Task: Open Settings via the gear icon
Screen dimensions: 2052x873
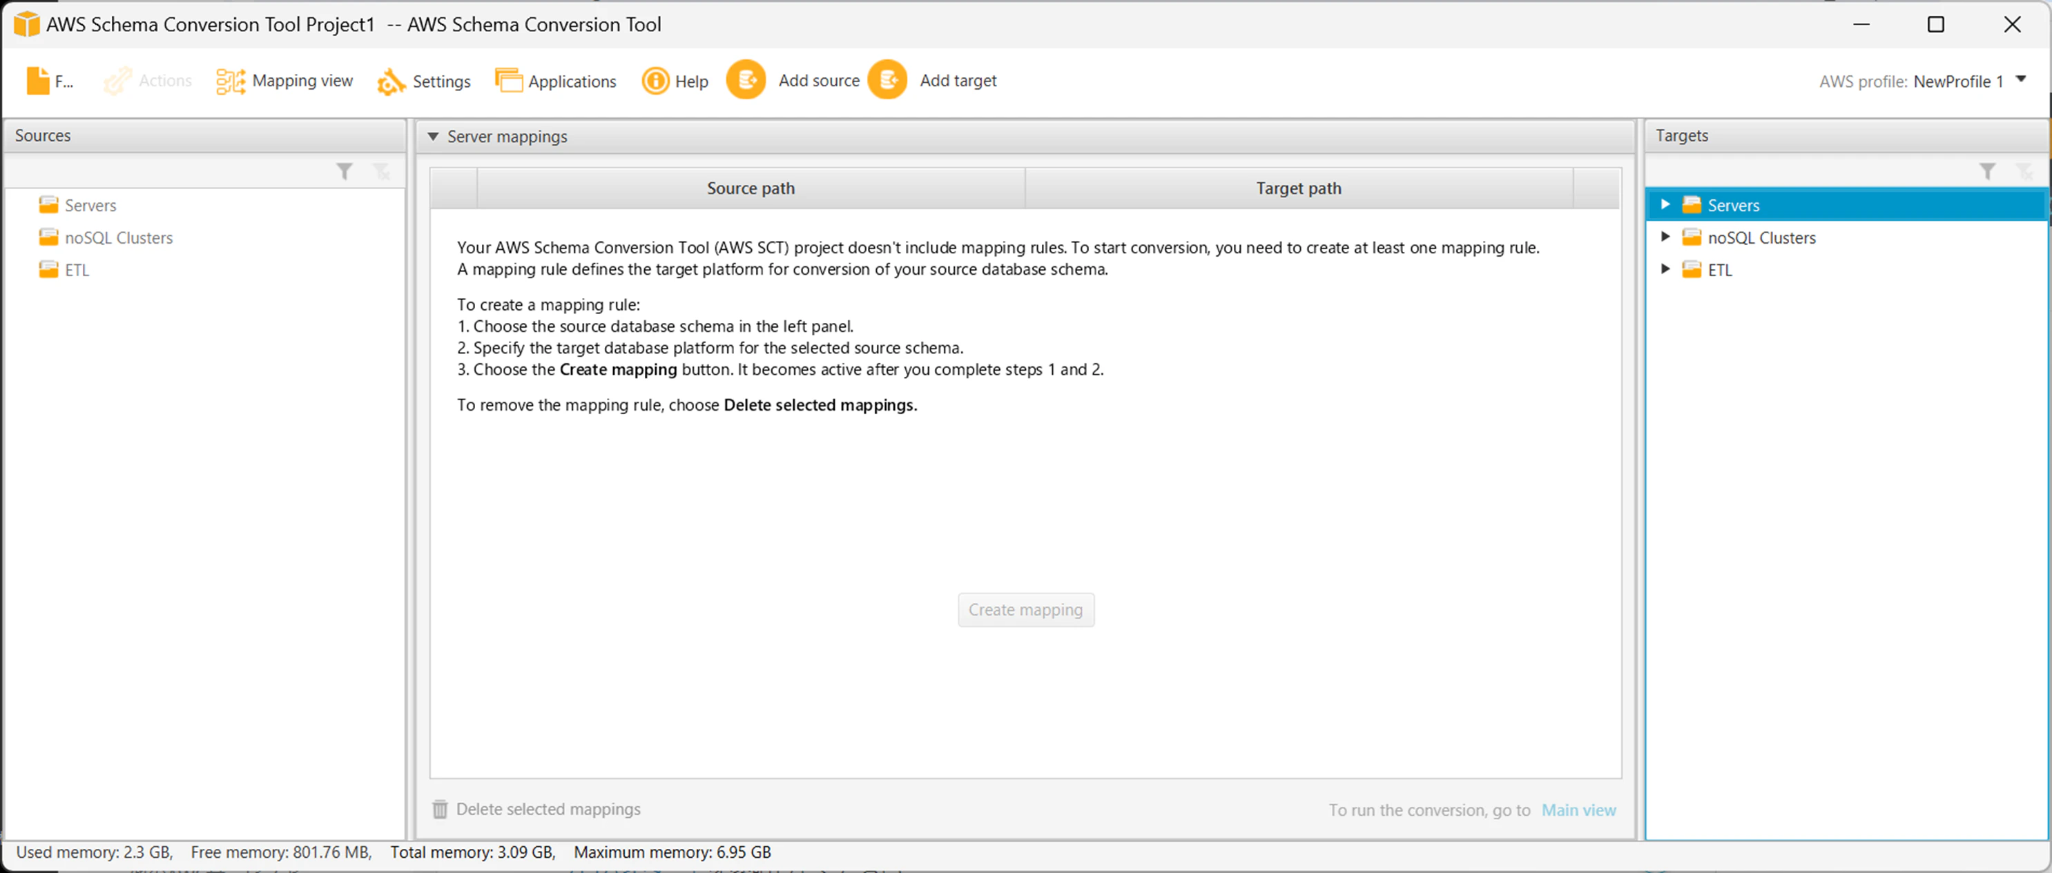Action: click(391, 81)
